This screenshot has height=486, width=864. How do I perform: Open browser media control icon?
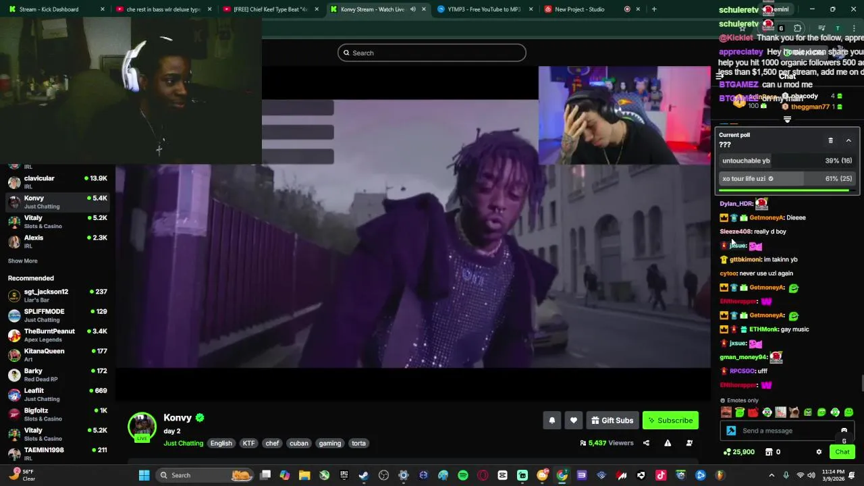coord(821,28)
